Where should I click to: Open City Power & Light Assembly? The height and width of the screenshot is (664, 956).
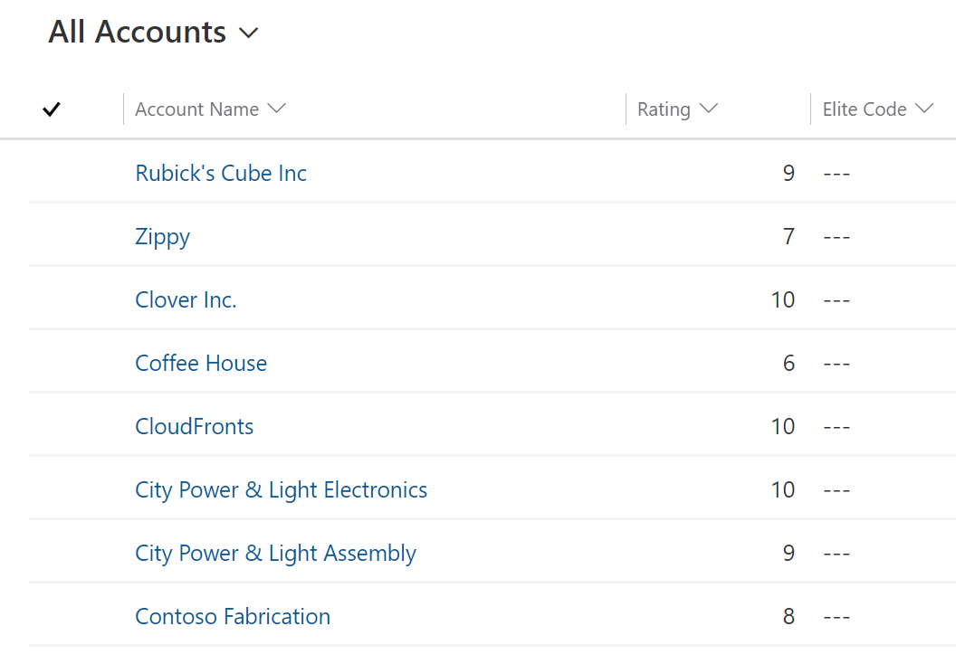[275, 553]
